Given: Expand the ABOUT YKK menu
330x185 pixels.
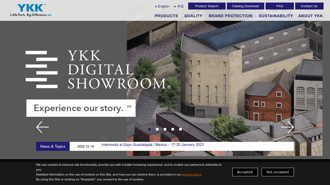Looking at the screenshot, I should coord(311,16).
